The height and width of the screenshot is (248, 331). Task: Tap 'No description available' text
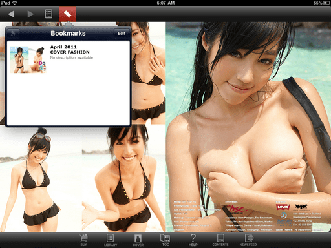pos(72,57)
